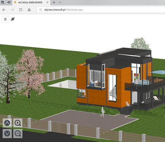Open the hamburger menu in the viewer

[x=5, y=19]
